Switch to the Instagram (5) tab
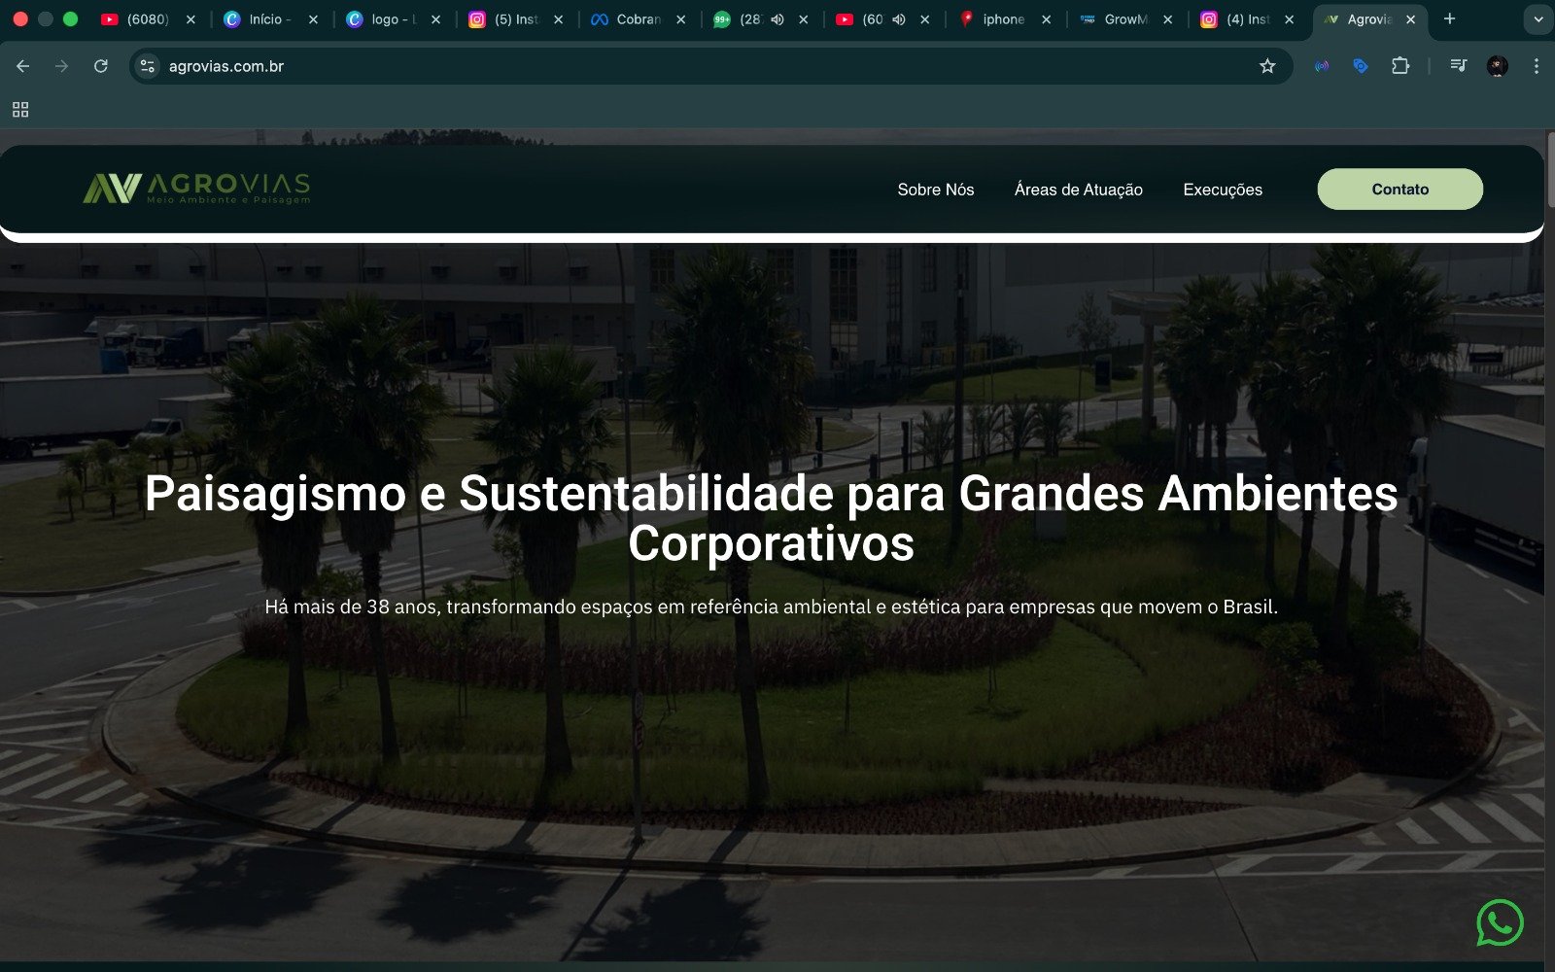This screenshot has height=972, width=1555. tap(510, 18)
